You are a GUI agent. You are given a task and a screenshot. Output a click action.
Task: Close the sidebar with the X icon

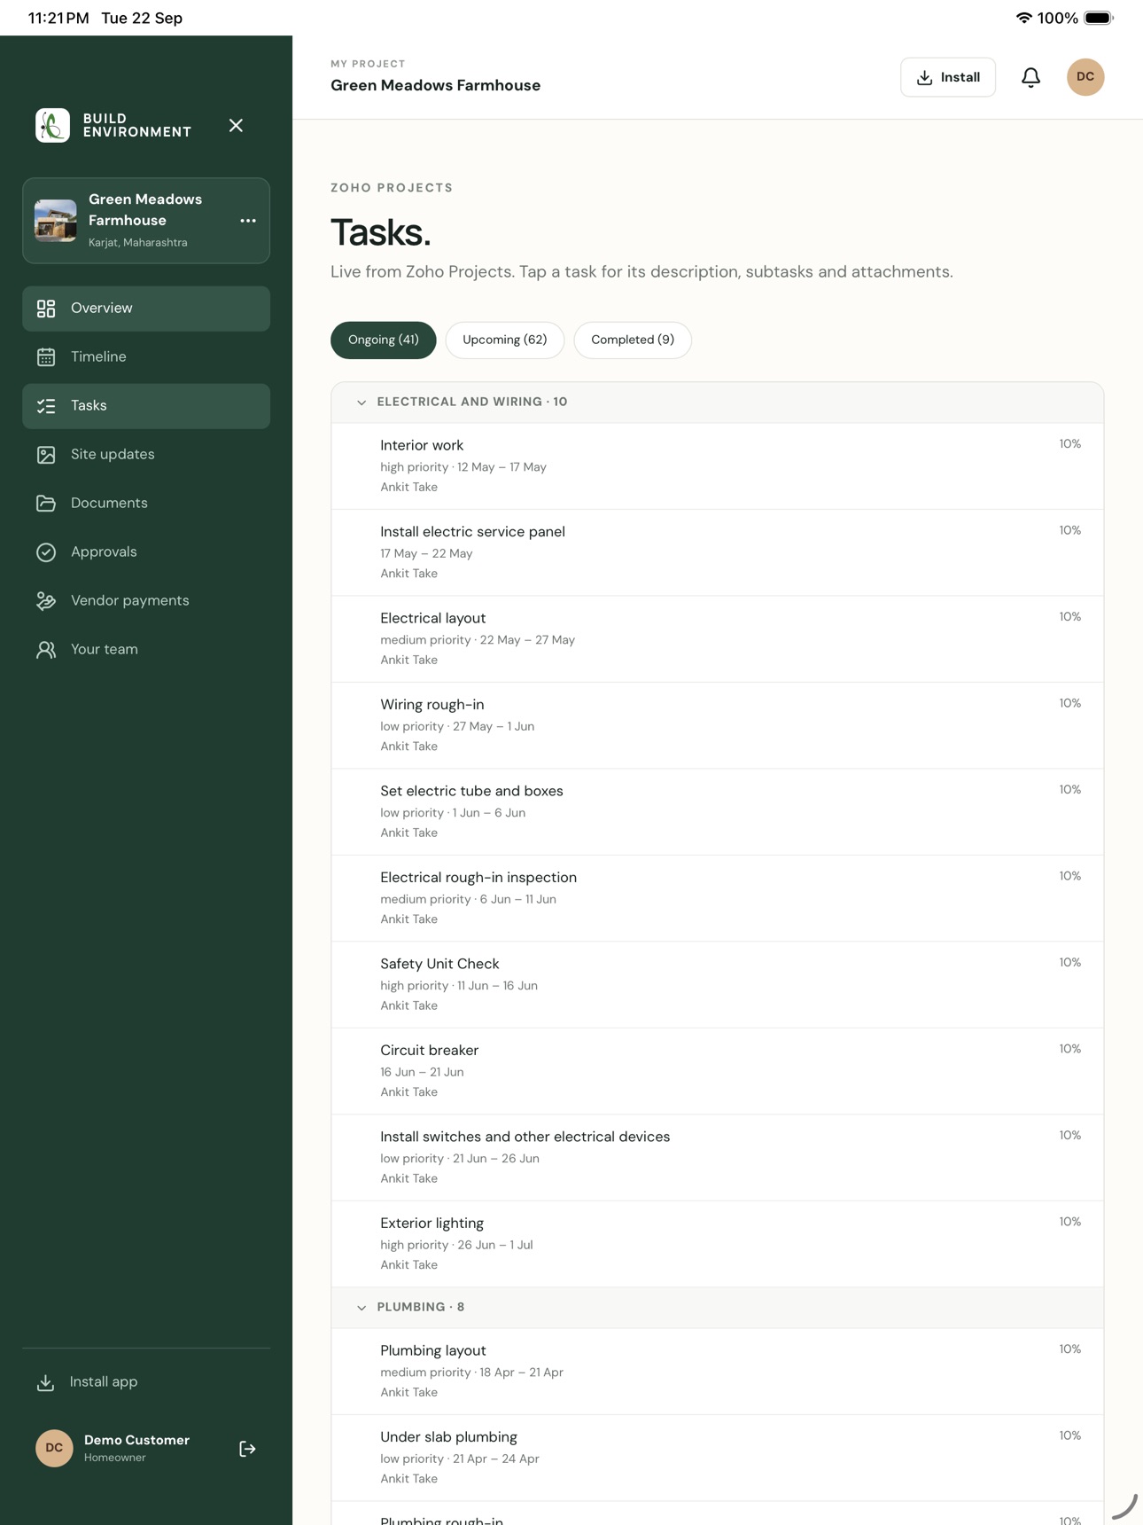[236, 125]
